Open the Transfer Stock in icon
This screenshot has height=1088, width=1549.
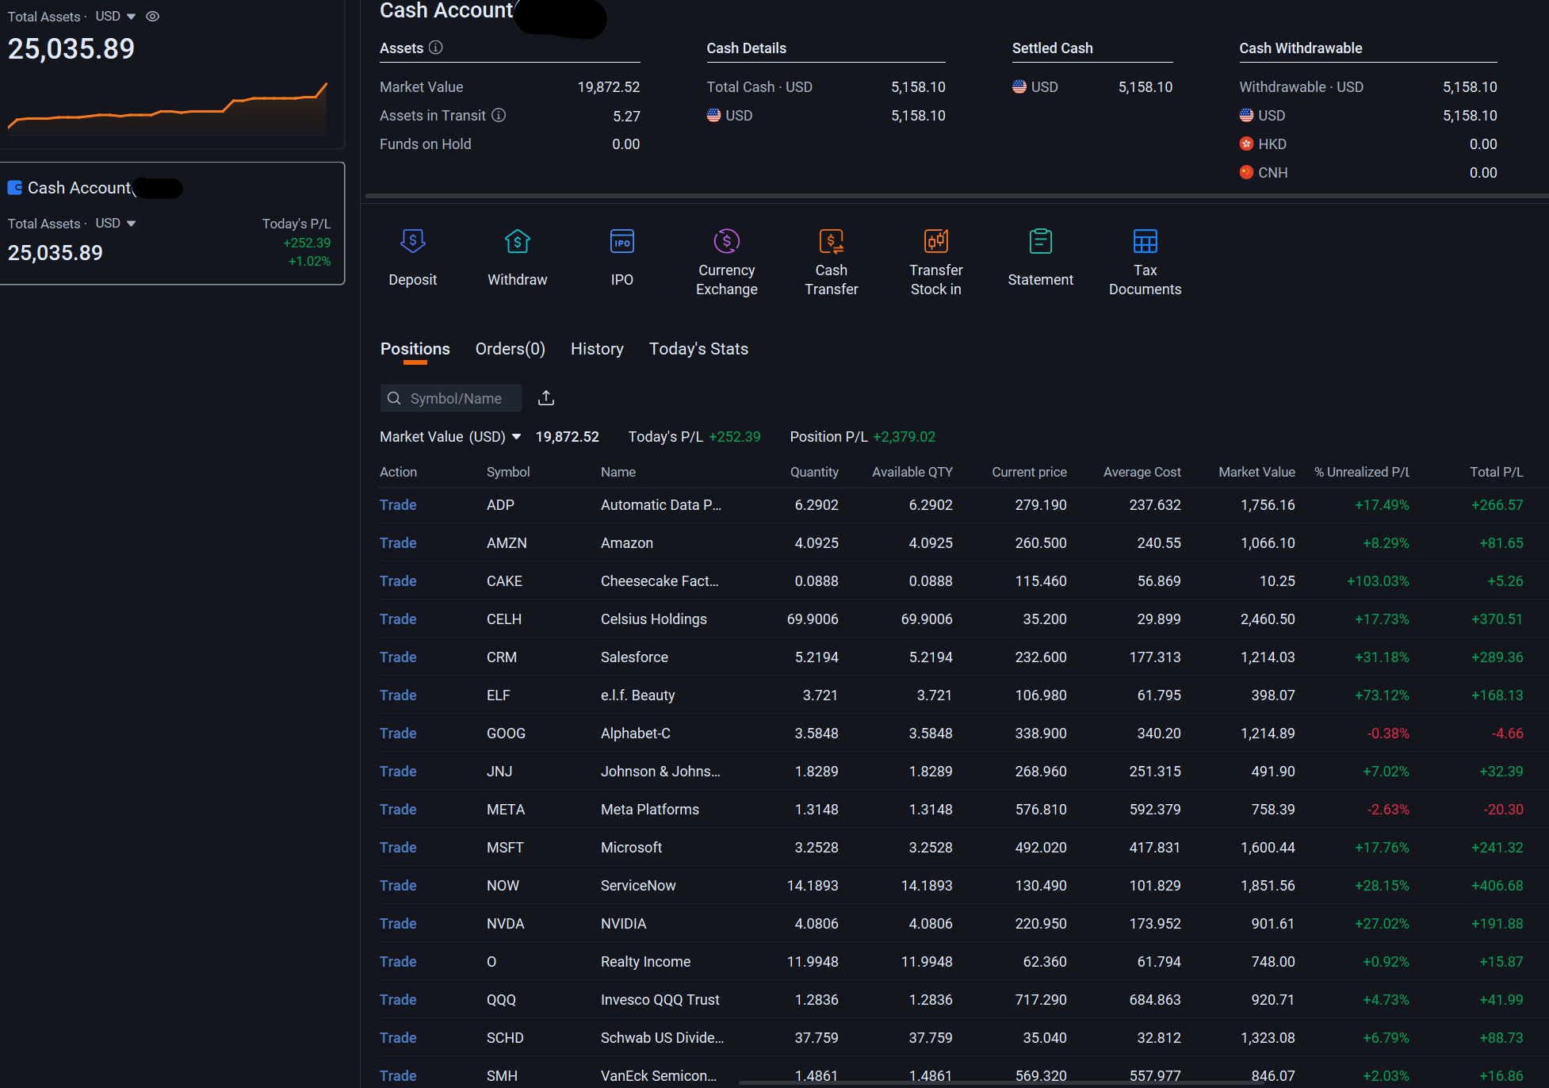(935, 240)
